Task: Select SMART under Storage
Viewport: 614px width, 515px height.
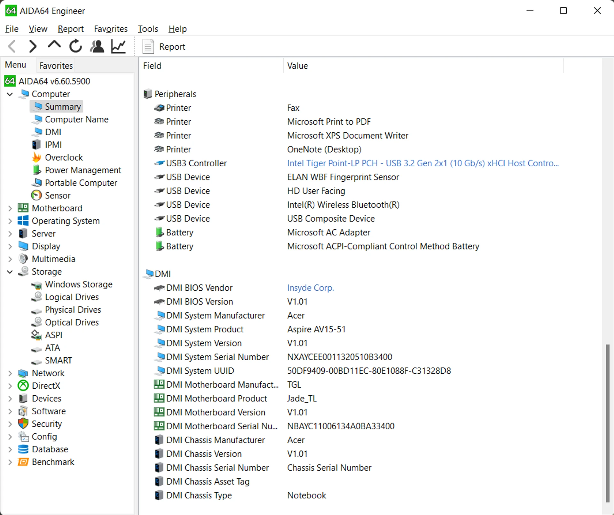Action: point(58,360)
